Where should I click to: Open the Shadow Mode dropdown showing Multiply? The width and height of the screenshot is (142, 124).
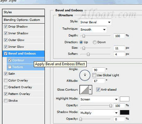pos(99,113)
